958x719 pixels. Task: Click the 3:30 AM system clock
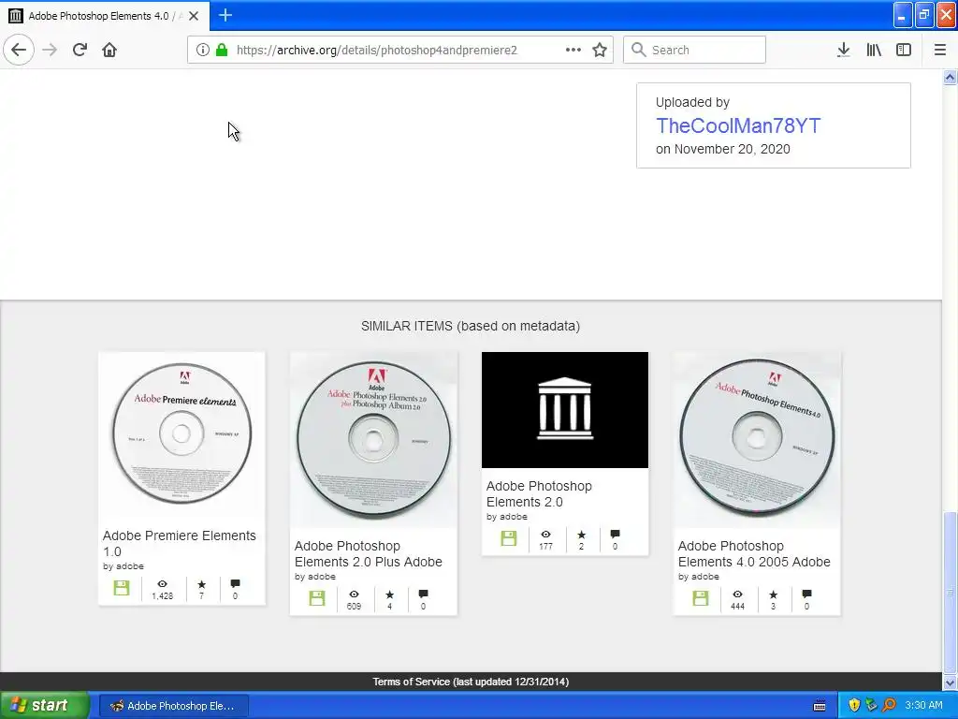[x=923, y=706]
